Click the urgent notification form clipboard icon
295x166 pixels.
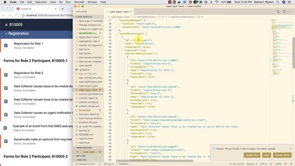[6, 115]
